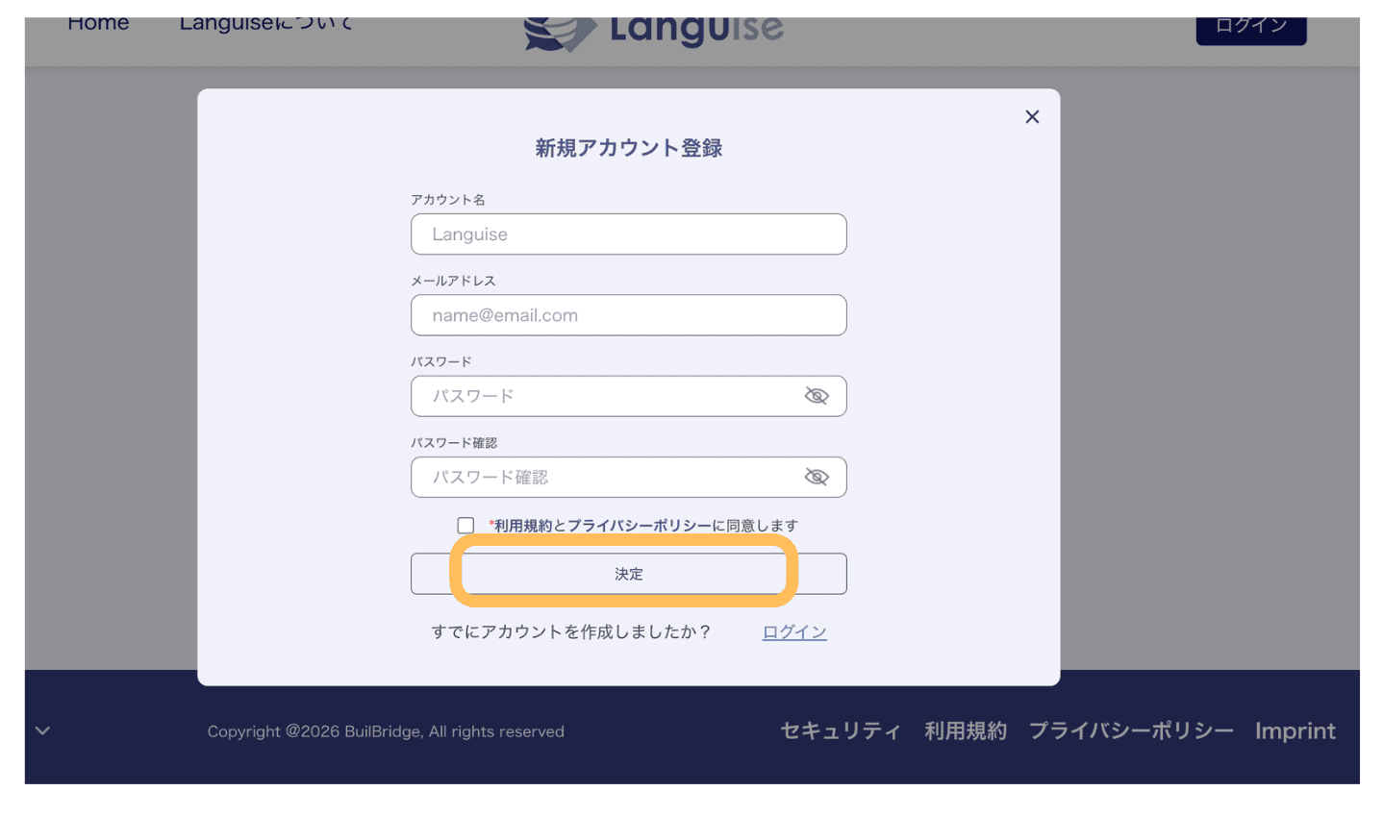1383x840 pixels.
Task: Expand the chevron in the footer
Action: 43,730
